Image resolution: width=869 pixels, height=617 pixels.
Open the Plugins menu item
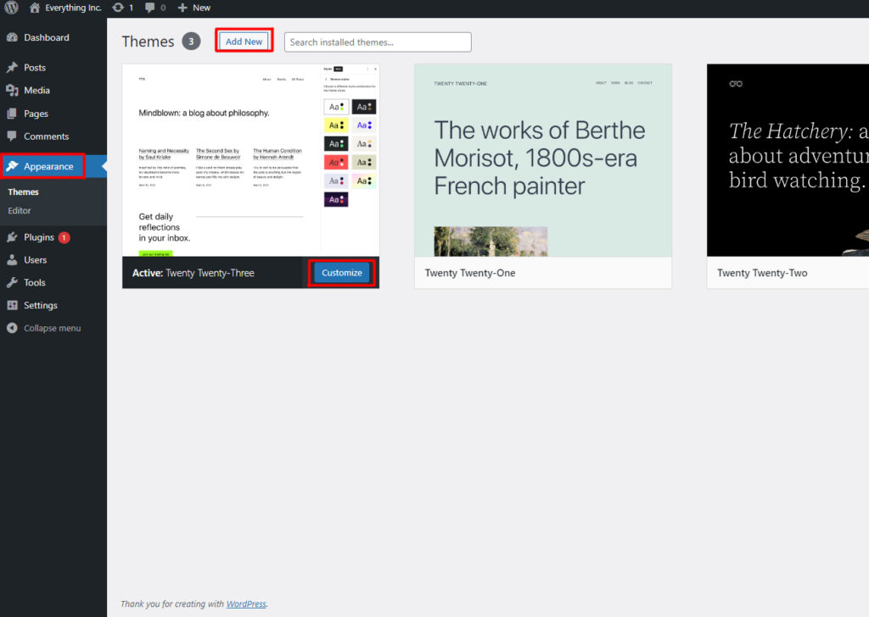39,237
